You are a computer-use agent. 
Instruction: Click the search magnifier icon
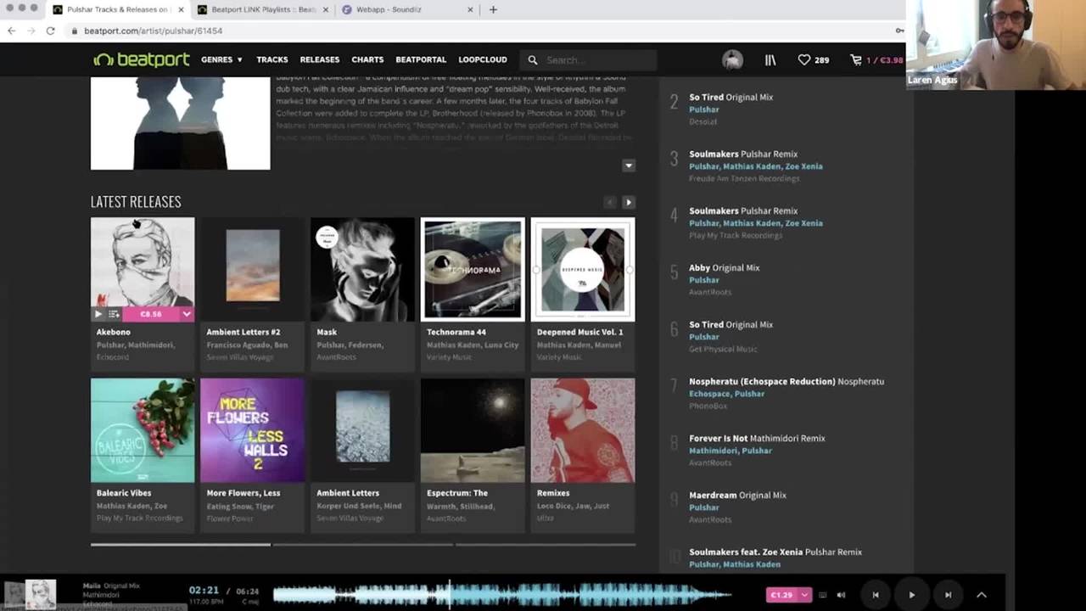[x=533, y=60]
